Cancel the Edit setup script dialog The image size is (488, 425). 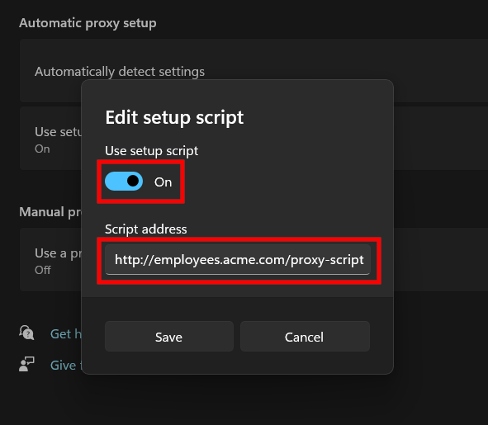(x=305, y=337)
